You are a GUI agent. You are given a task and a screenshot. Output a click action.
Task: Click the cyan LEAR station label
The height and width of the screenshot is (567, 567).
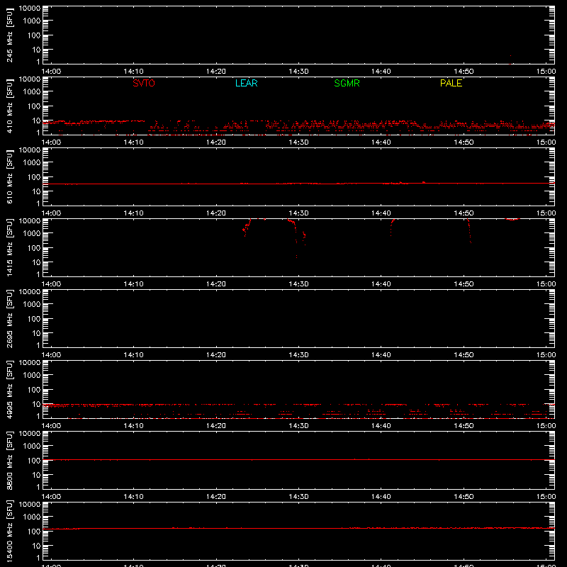(x=246, y=83)
